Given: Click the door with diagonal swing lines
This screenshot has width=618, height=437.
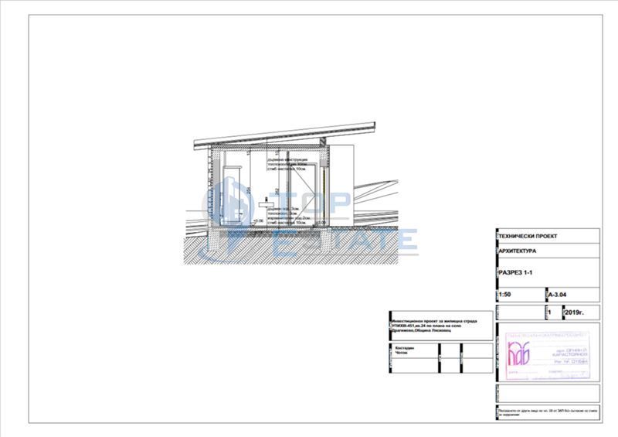Looking at the screenshot, I should (302, 194).
